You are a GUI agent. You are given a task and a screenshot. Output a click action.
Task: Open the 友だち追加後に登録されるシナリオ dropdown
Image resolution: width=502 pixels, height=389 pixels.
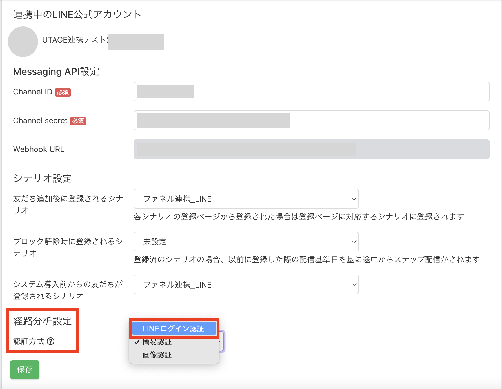246,199
